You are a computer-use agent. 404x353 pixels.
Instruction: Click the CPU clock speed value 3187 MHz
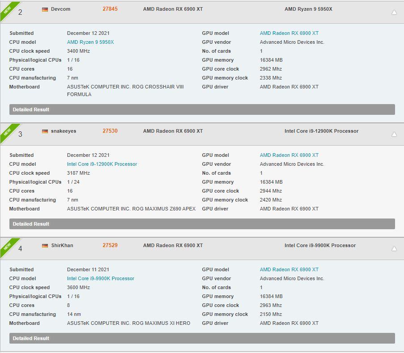78,173
